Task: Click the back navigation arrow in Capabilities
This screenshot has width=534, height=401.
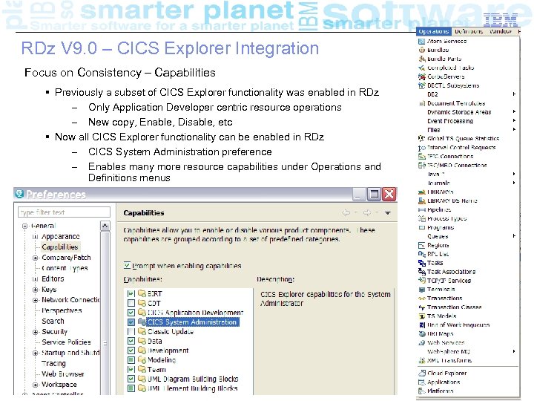Action: (x=346, y=213)
